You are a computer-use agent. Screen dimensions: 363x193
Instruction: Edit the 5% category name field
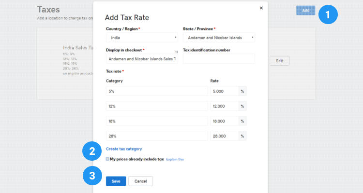pyautogui.click(x=157, y=91)
